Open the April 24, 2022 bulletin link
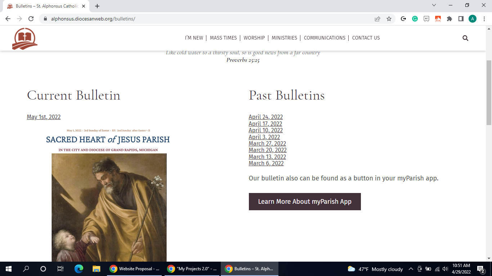Image resolution: width=492 pixels, height=276 pixels. pyautogui.click(x=265, y=117)
